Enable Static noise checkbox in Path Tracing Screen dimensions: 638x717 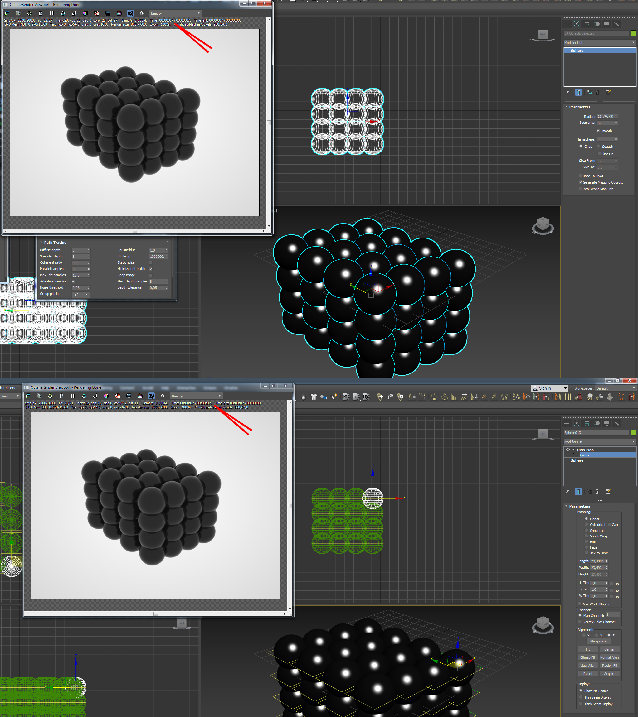pyautogui.click(x=151, y=263)
